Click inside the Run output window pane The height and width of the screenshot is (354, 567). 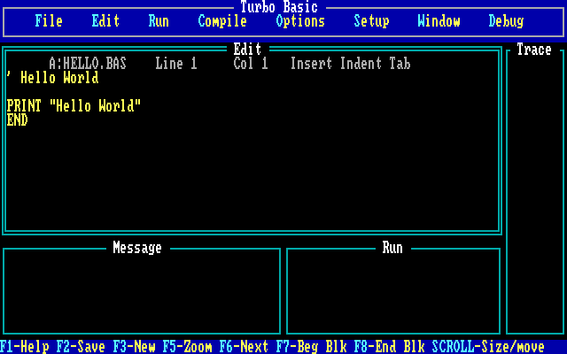pyautogui.click(x=393, y=293)
